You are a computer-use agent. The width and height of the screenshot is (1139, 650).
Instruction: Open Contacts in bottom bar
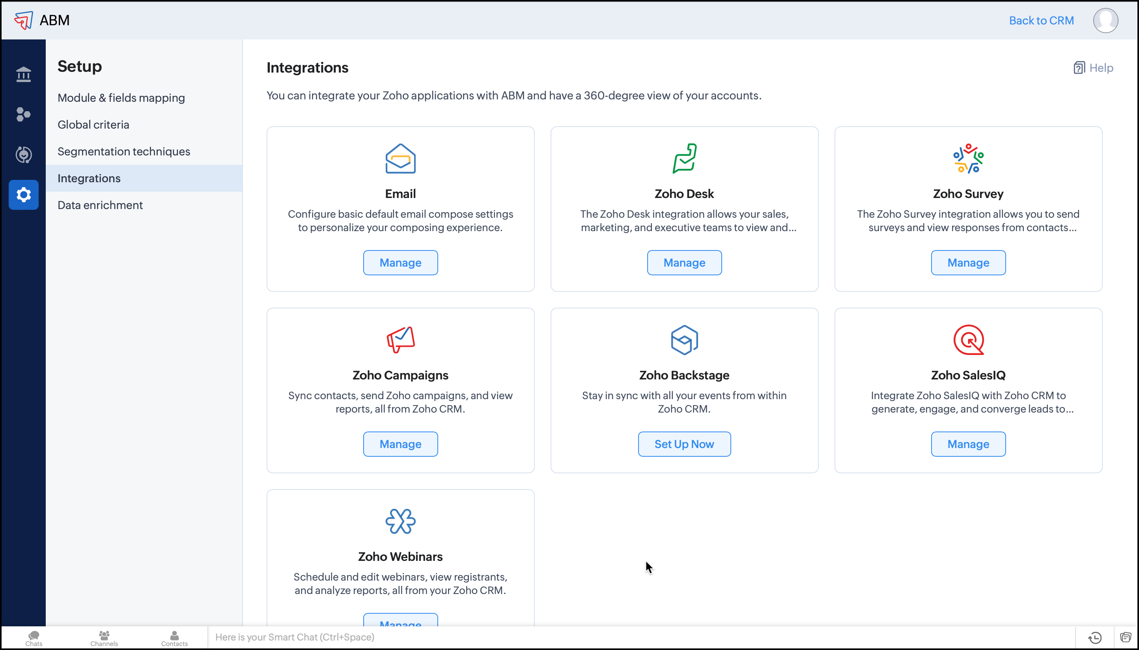coord(174,638)
